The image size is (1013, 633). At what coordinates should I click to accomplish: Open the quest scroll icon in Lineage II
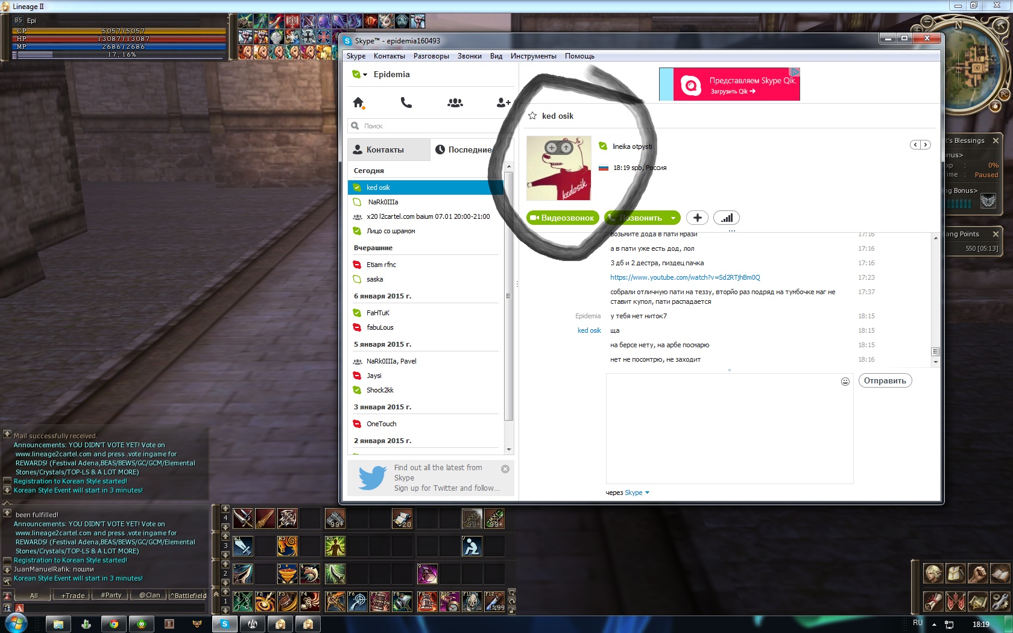[x=933, y=601]
